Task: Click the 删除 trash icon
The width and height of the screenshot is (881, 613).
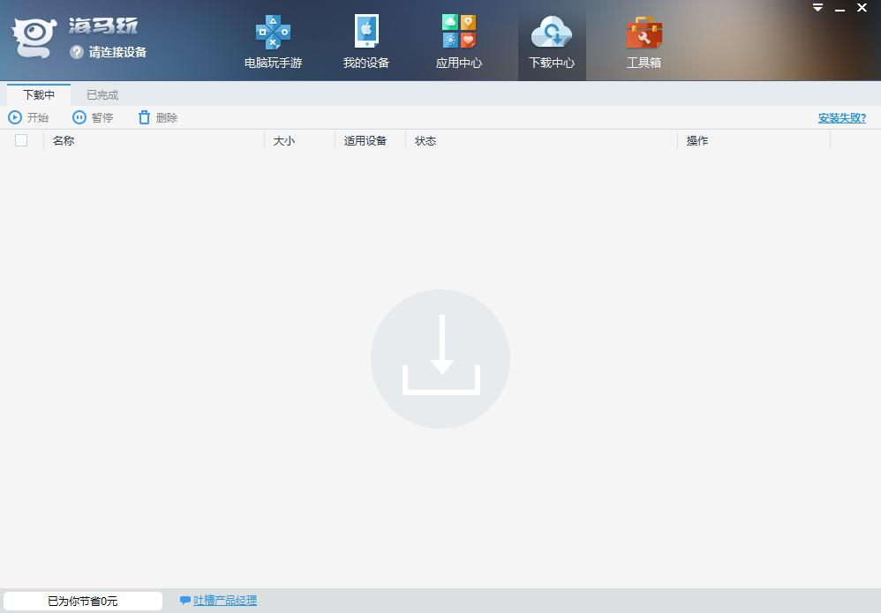Action: 145,117
